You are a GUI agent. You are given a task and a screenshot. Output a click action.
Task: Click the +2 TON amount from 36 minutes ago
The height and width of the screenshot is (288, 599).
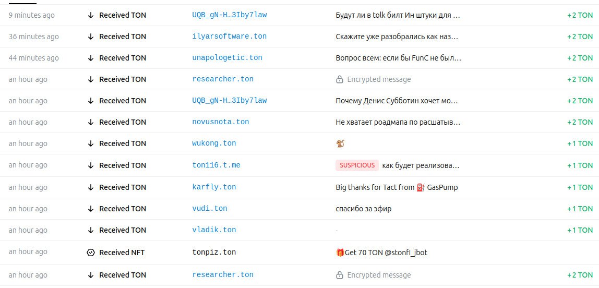[x=580, y=37]
